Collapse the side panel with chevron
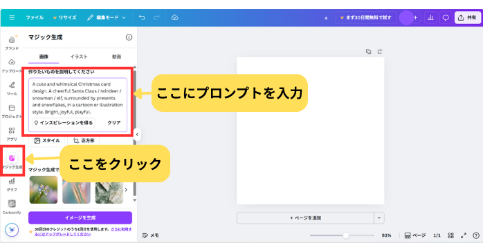The height and width of the screenshot is (252, 483). 137,135
